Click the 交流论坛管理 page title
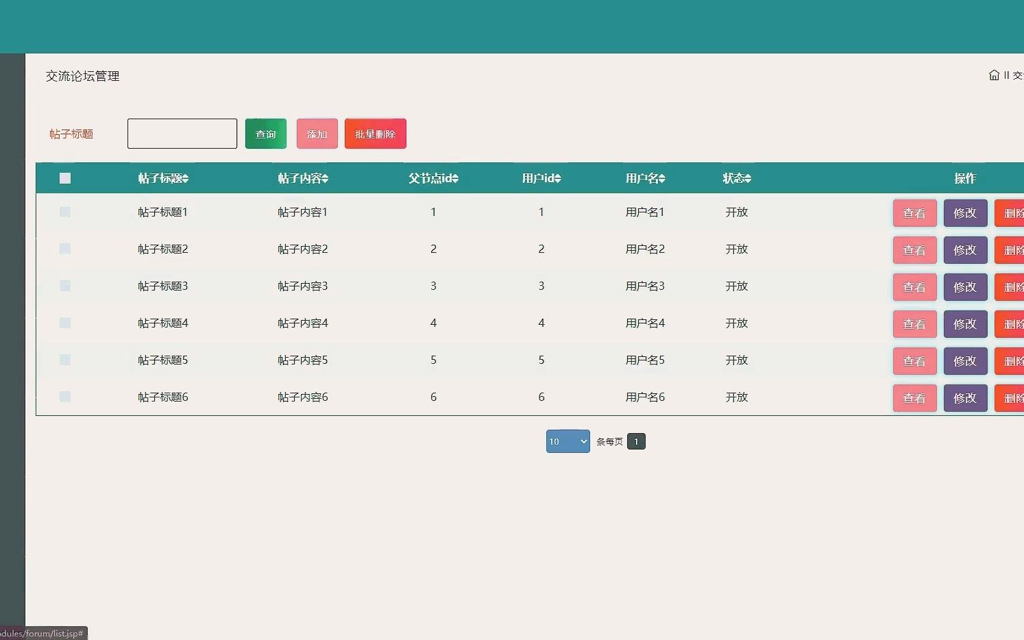The height and width of the screenshot is (640, 1024). tap(83, 76)
